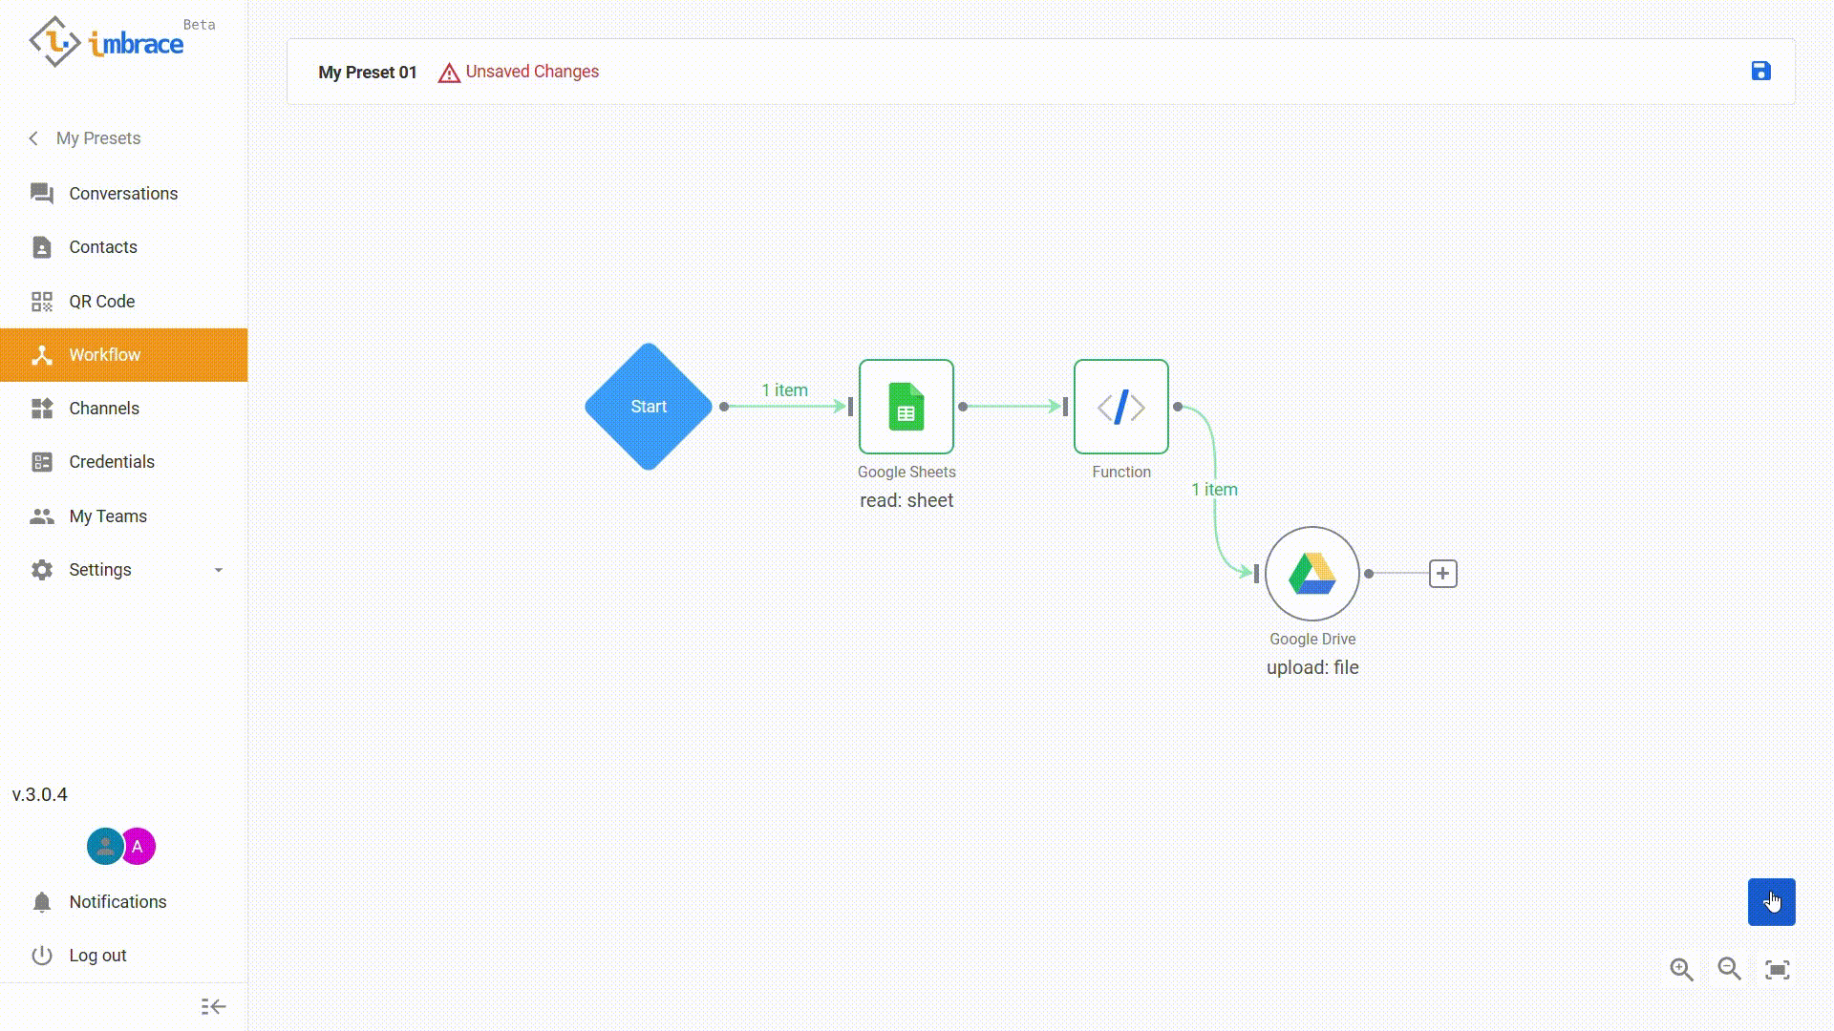This screenshot has height=1031, width=1834.
Task: Click the version 'v.3.0.4' text
Action: 40,794
